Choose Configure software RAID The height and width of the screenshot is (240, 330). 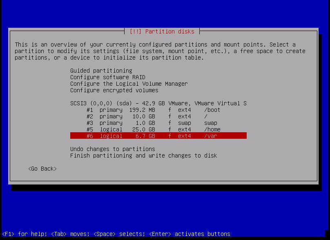click(107, 77)
